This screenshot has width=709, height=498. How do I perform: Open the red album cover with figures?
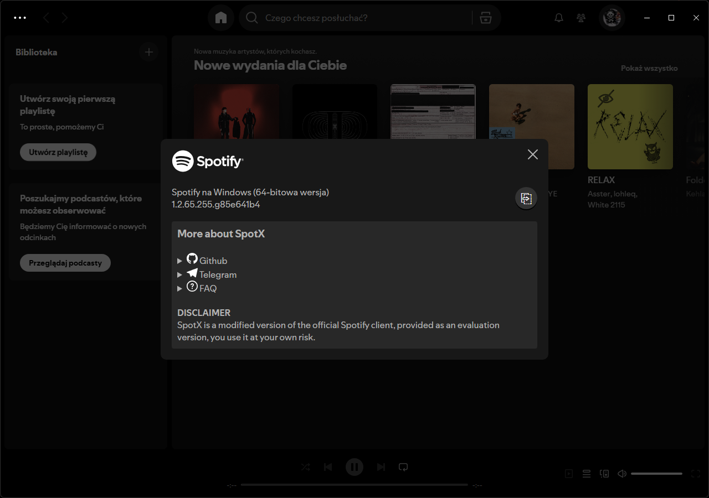point(237,112)
